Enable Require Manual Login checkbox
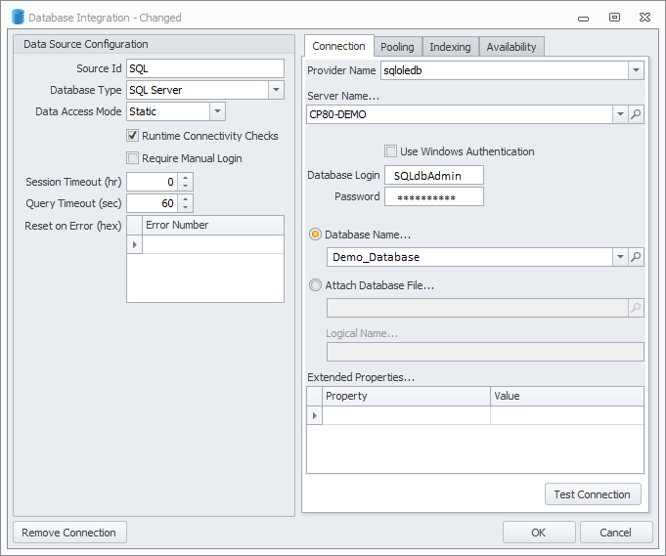This screenshot has width=666, height=556. 133,158
